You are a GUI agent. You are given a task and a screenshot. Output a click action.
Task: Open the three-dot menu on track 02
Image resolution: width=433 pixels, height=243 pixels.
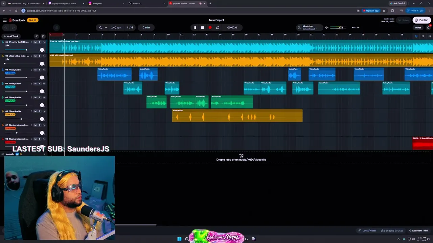31,56
